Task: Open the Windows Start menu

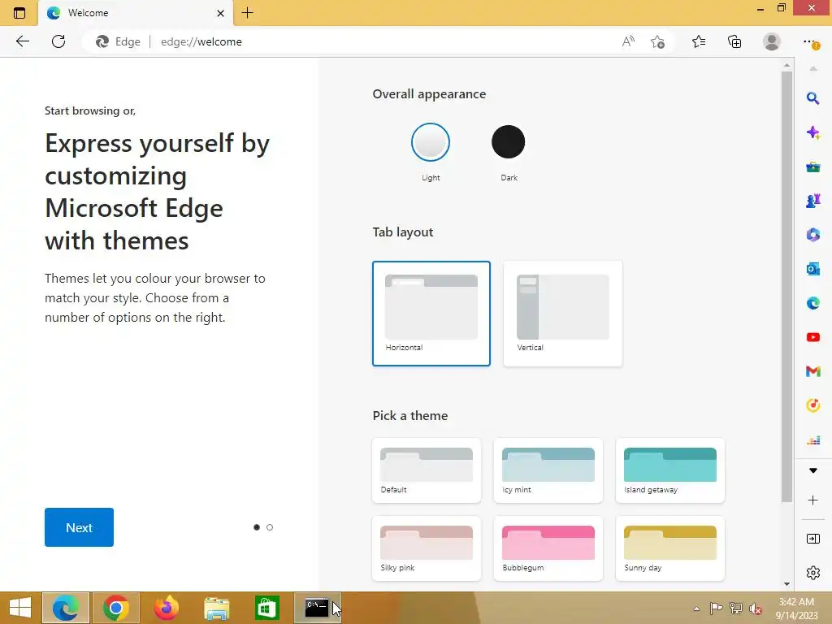Action: pyautogui.click(x=20, y=608)
